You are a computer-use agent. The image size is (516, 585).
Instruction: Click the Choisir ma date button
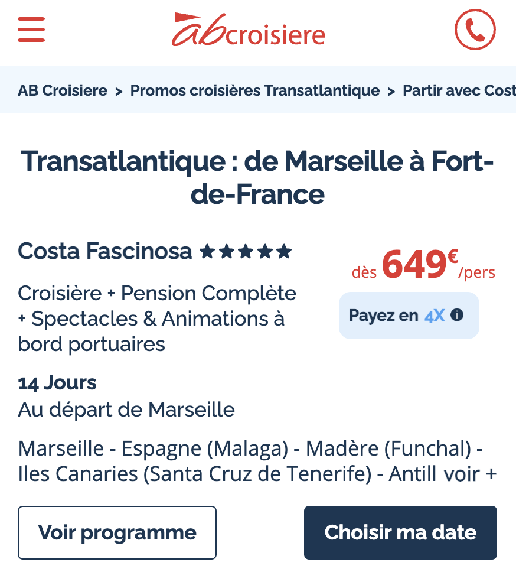[x=400, y=532]
